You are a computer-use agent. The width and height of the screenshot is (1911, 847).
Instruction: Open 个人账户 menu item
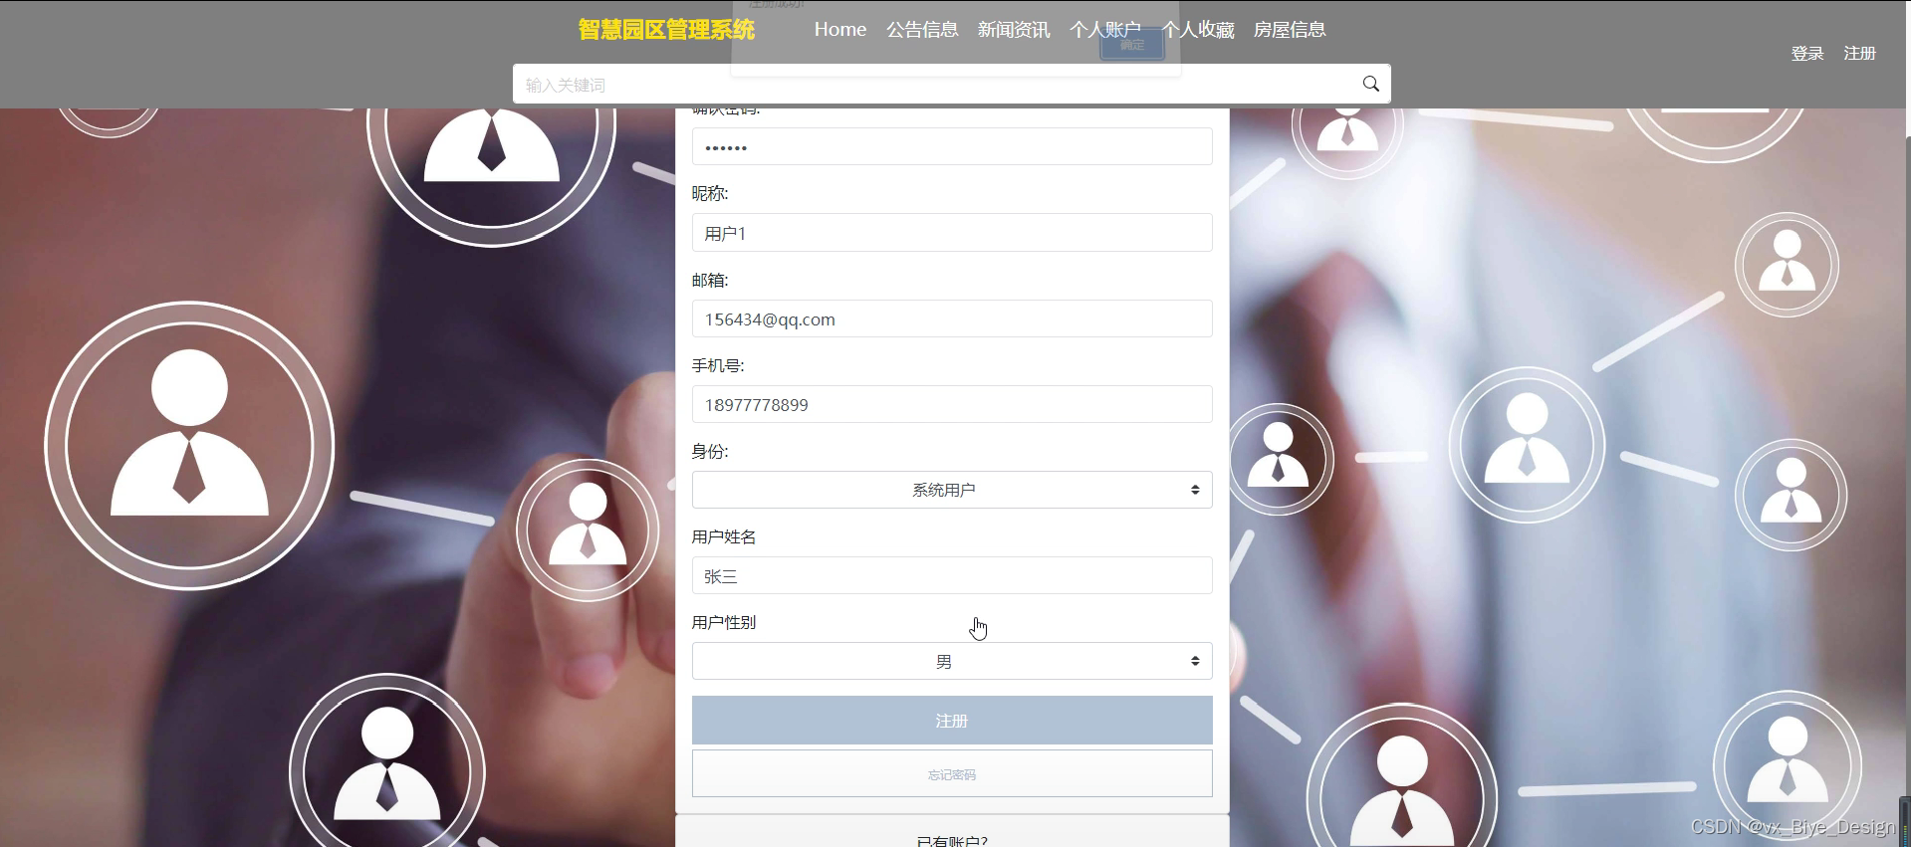coord(1105,30)
